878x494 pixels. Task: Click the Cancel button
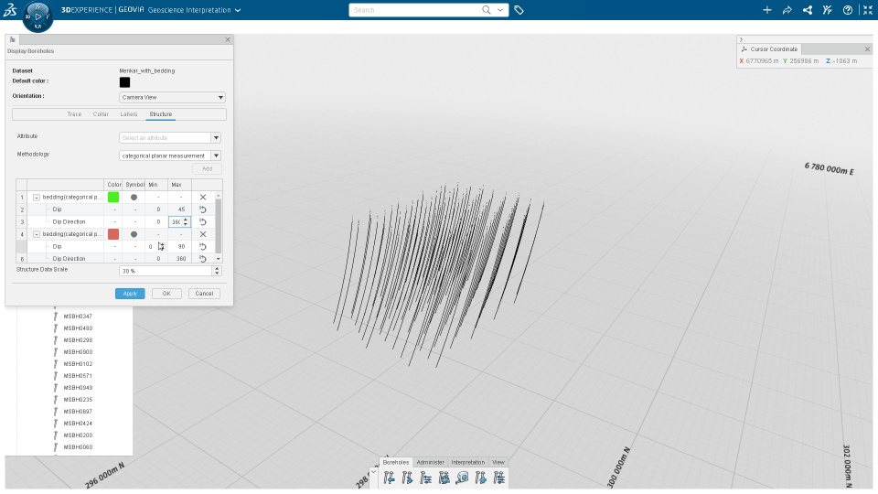pyautogui.click(x=204, y=294)
